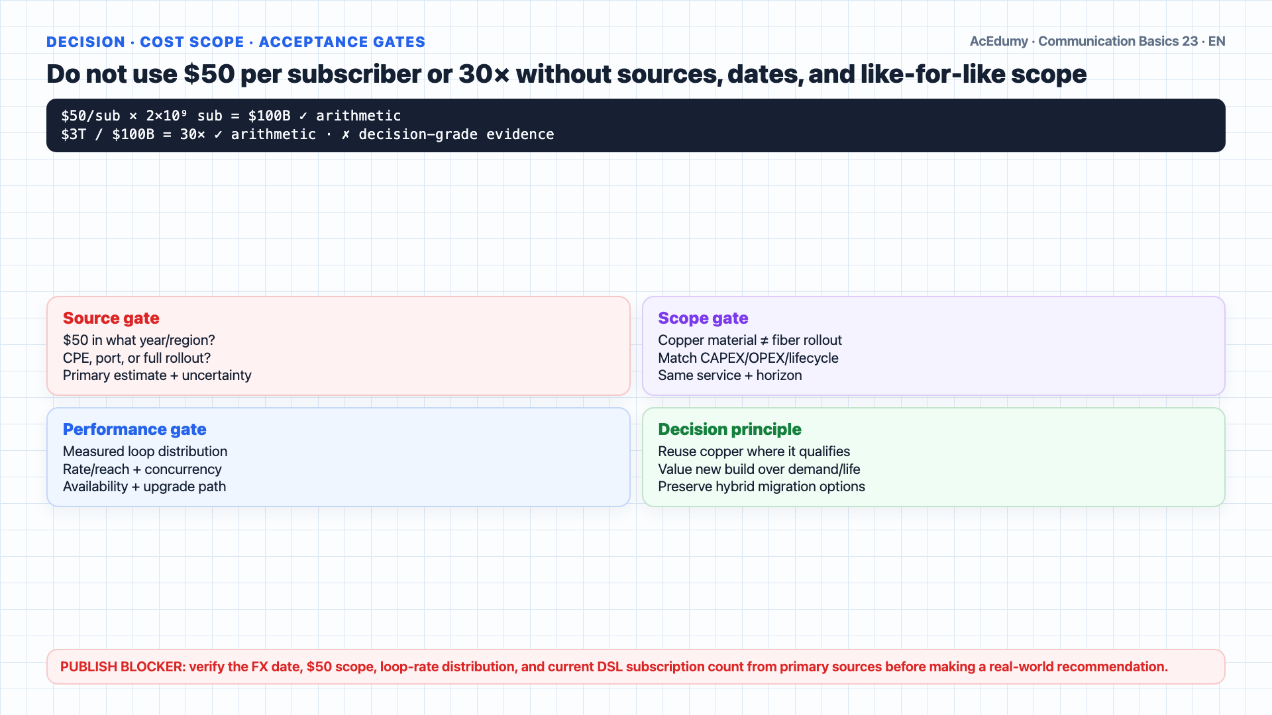Click 'Rate/reach + concurrency' line
This screenshot has width=1272, height=715.
[142, 469]
